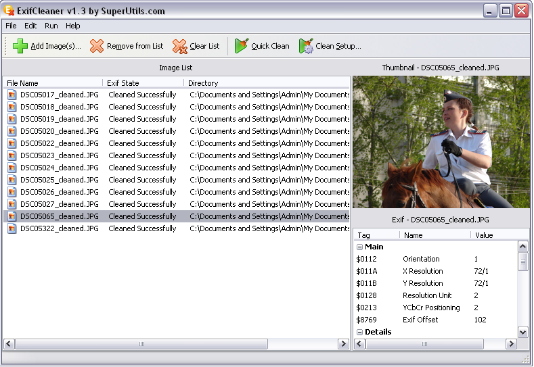Select the Orientation Exif row
This screenshot has width=534, height=367.
click(436, 259)
